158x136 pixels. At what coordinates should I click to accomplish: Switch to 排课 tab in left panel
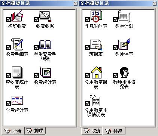[x=35, y=131]
